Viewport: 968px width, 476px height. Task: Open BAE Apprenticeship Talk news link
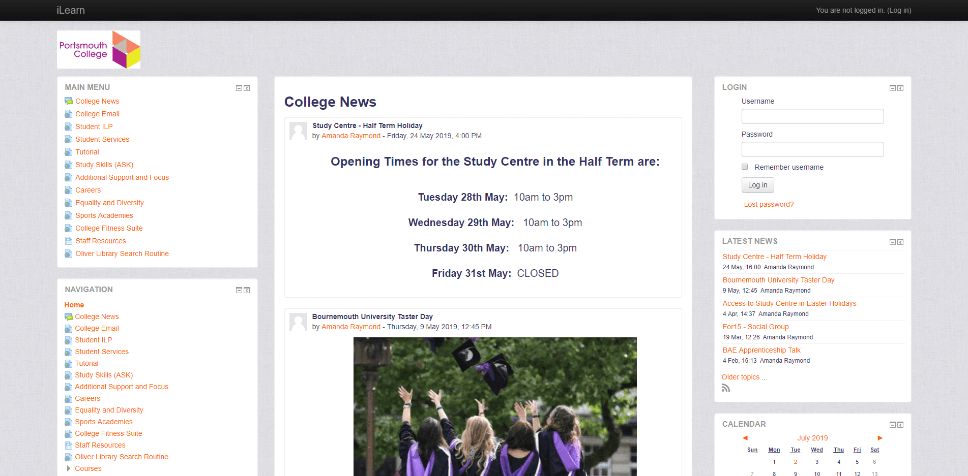tap(761, 350)
